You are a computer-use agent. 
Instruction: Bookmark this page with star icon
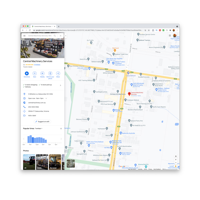coord(149,30)
